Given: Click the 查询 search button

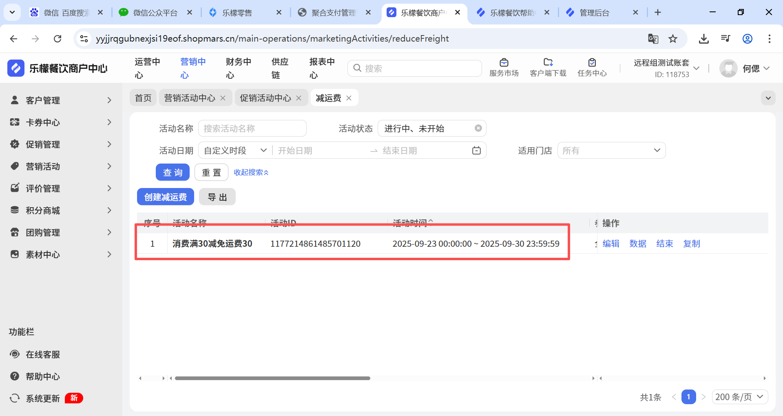Looking at the screenshot, I should pyautogui.click(x=173, y=172).
